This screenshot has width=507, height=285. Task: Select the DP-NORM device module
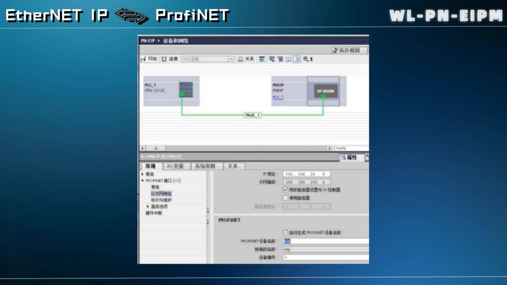[325, 91]
